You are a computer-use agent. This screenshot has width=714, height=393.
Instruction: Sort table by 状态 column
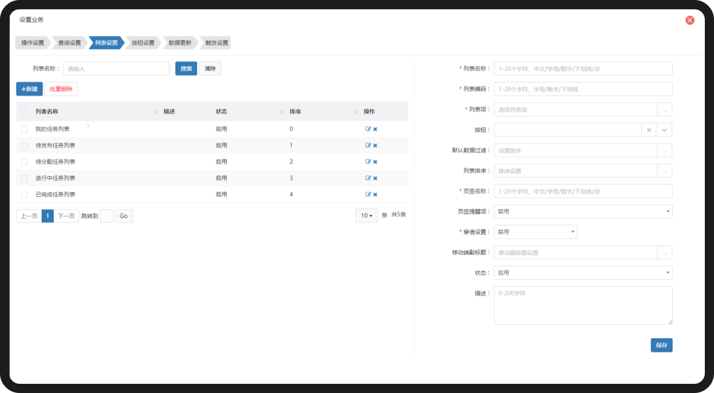pyautogui.click(x=282, y=111)
